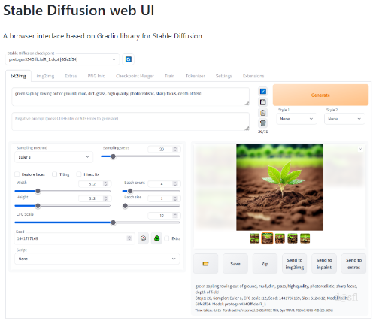Click the Save button
Image resolution: width=376 pixels, height=321 pixels.
[x=235, y=264]
